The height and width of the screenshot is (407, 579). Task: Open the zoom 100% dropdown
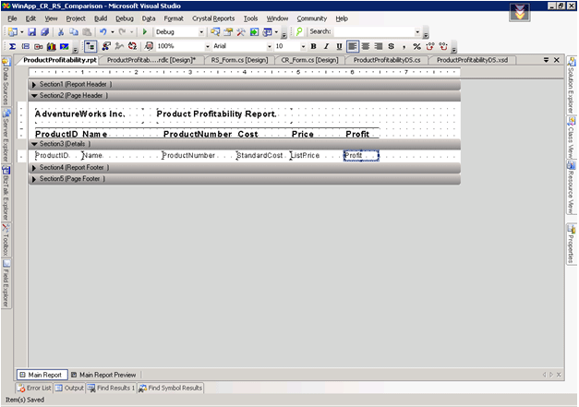pyautogui.click(x=207, y=46)
